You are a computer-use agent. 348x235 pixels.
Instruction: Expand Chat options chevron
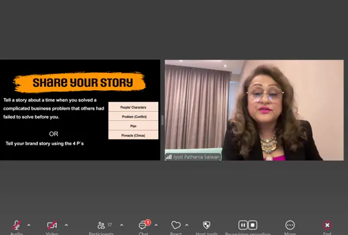point(156,225)
